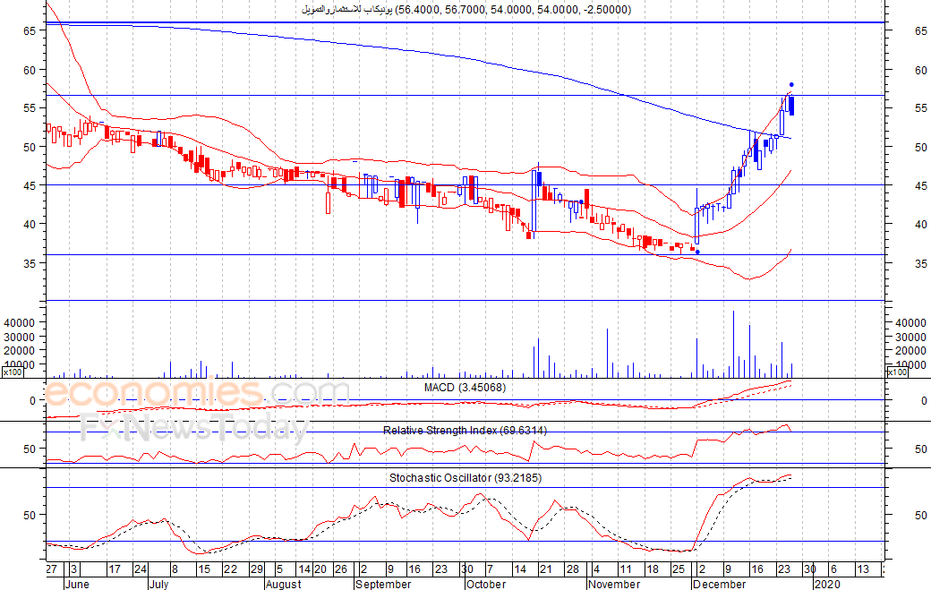Select the July month label
931x590 pixels.
pos(158,584)
